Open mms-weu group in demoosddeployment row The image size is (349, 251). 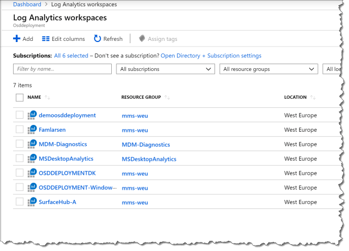tap(135, 116)
